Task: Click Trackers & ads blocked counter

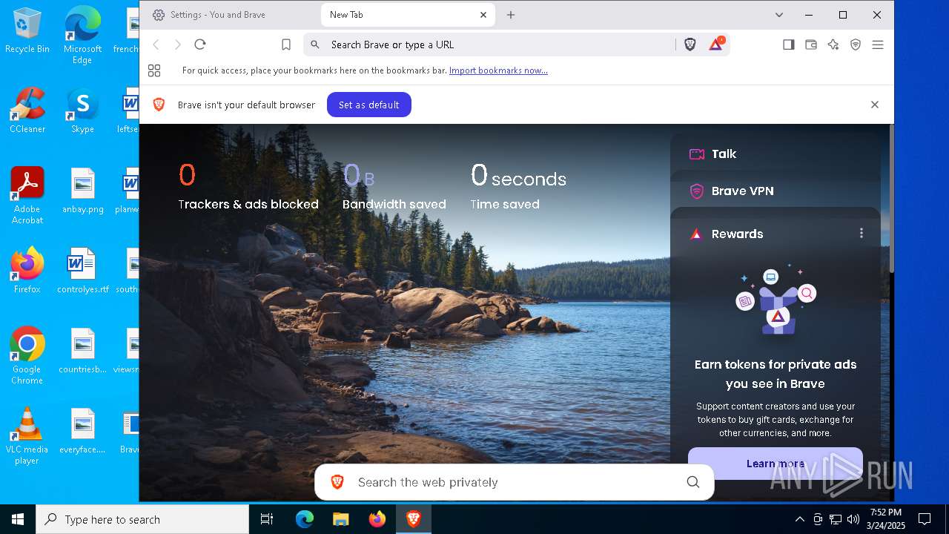Action: click(x=248, y=185)
